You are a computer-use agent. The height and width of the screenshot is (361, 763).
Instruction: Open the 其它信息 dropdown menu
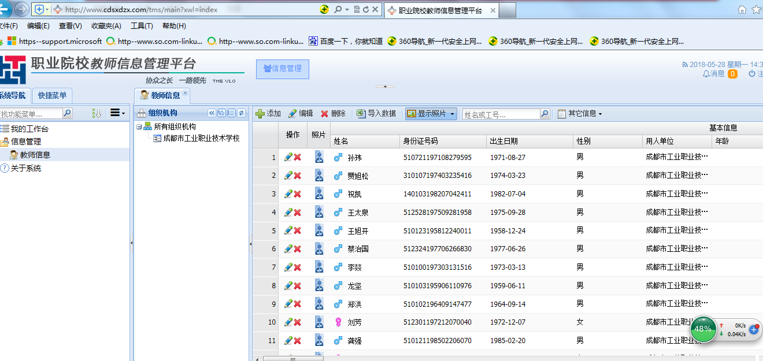point(580,114)
